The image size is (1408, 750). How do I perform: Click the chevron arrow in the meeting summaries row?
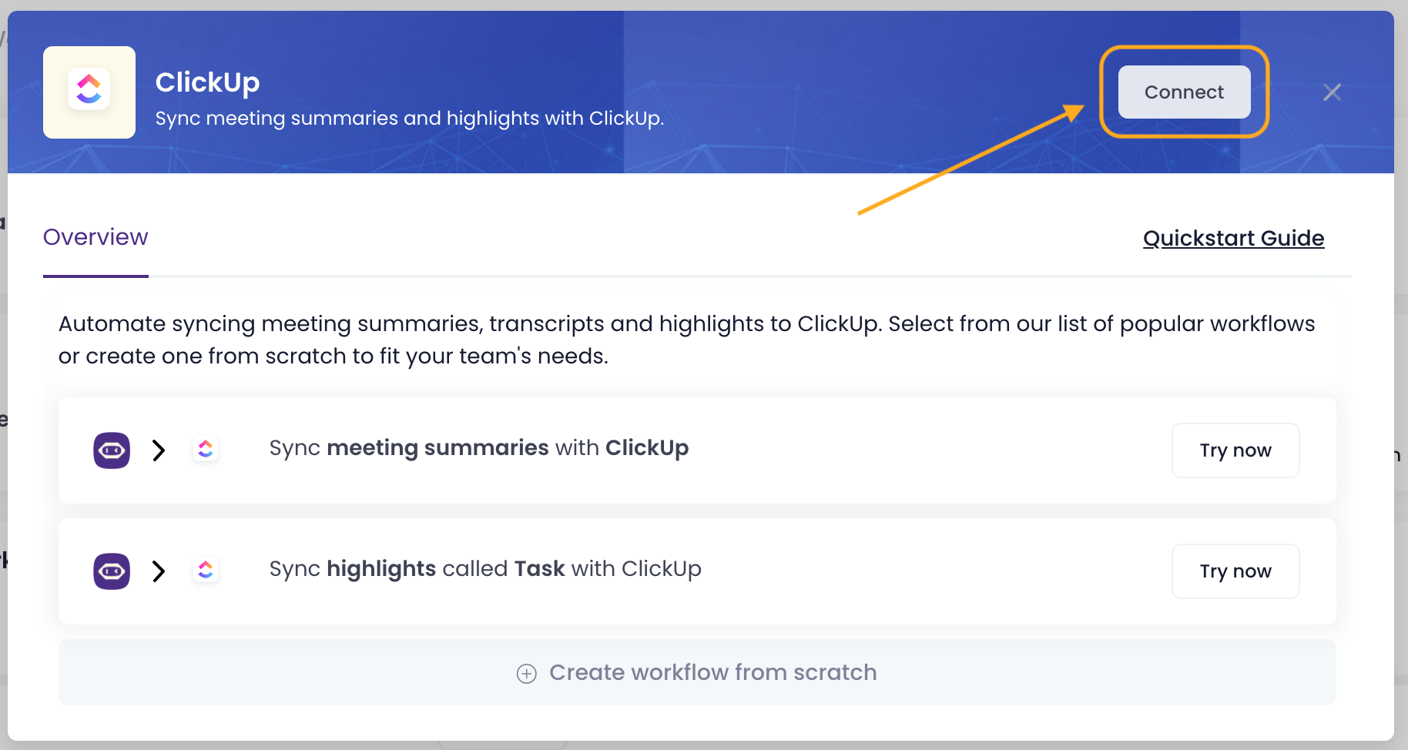(159, 450)
